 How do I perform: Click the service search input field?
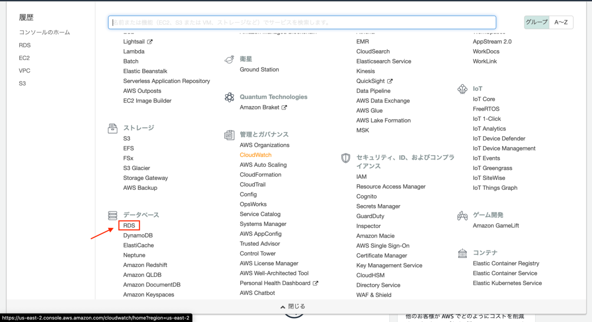(302, 22)
